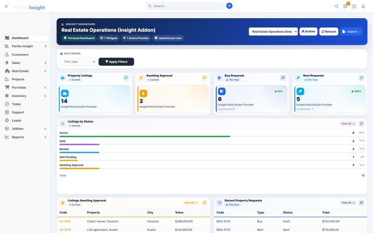Viewport: 373px width, 233px height.
Task: Click the Customers person icon in sidebar
Action: point(7,55)
